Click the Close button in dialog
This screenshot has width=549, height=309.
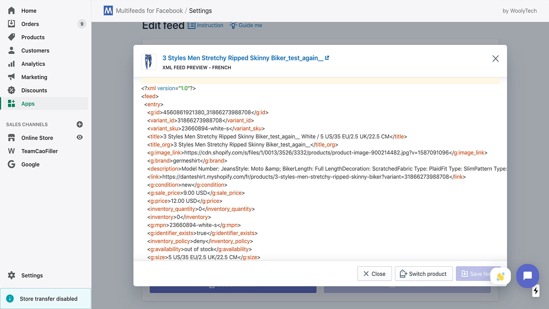(374, 274)
